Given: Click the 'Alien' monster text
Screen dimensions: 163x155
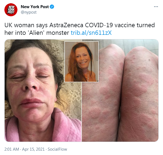Looking at the screenshot, I should tap(48, 33).
